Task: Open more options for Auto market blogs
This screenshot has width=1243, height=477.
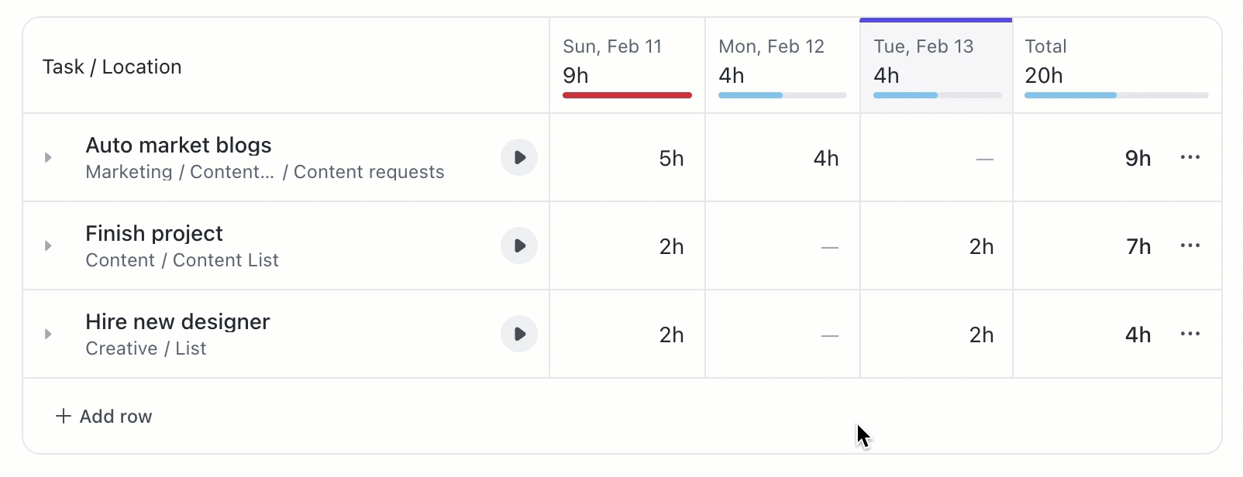Action: click(1190, 157)
